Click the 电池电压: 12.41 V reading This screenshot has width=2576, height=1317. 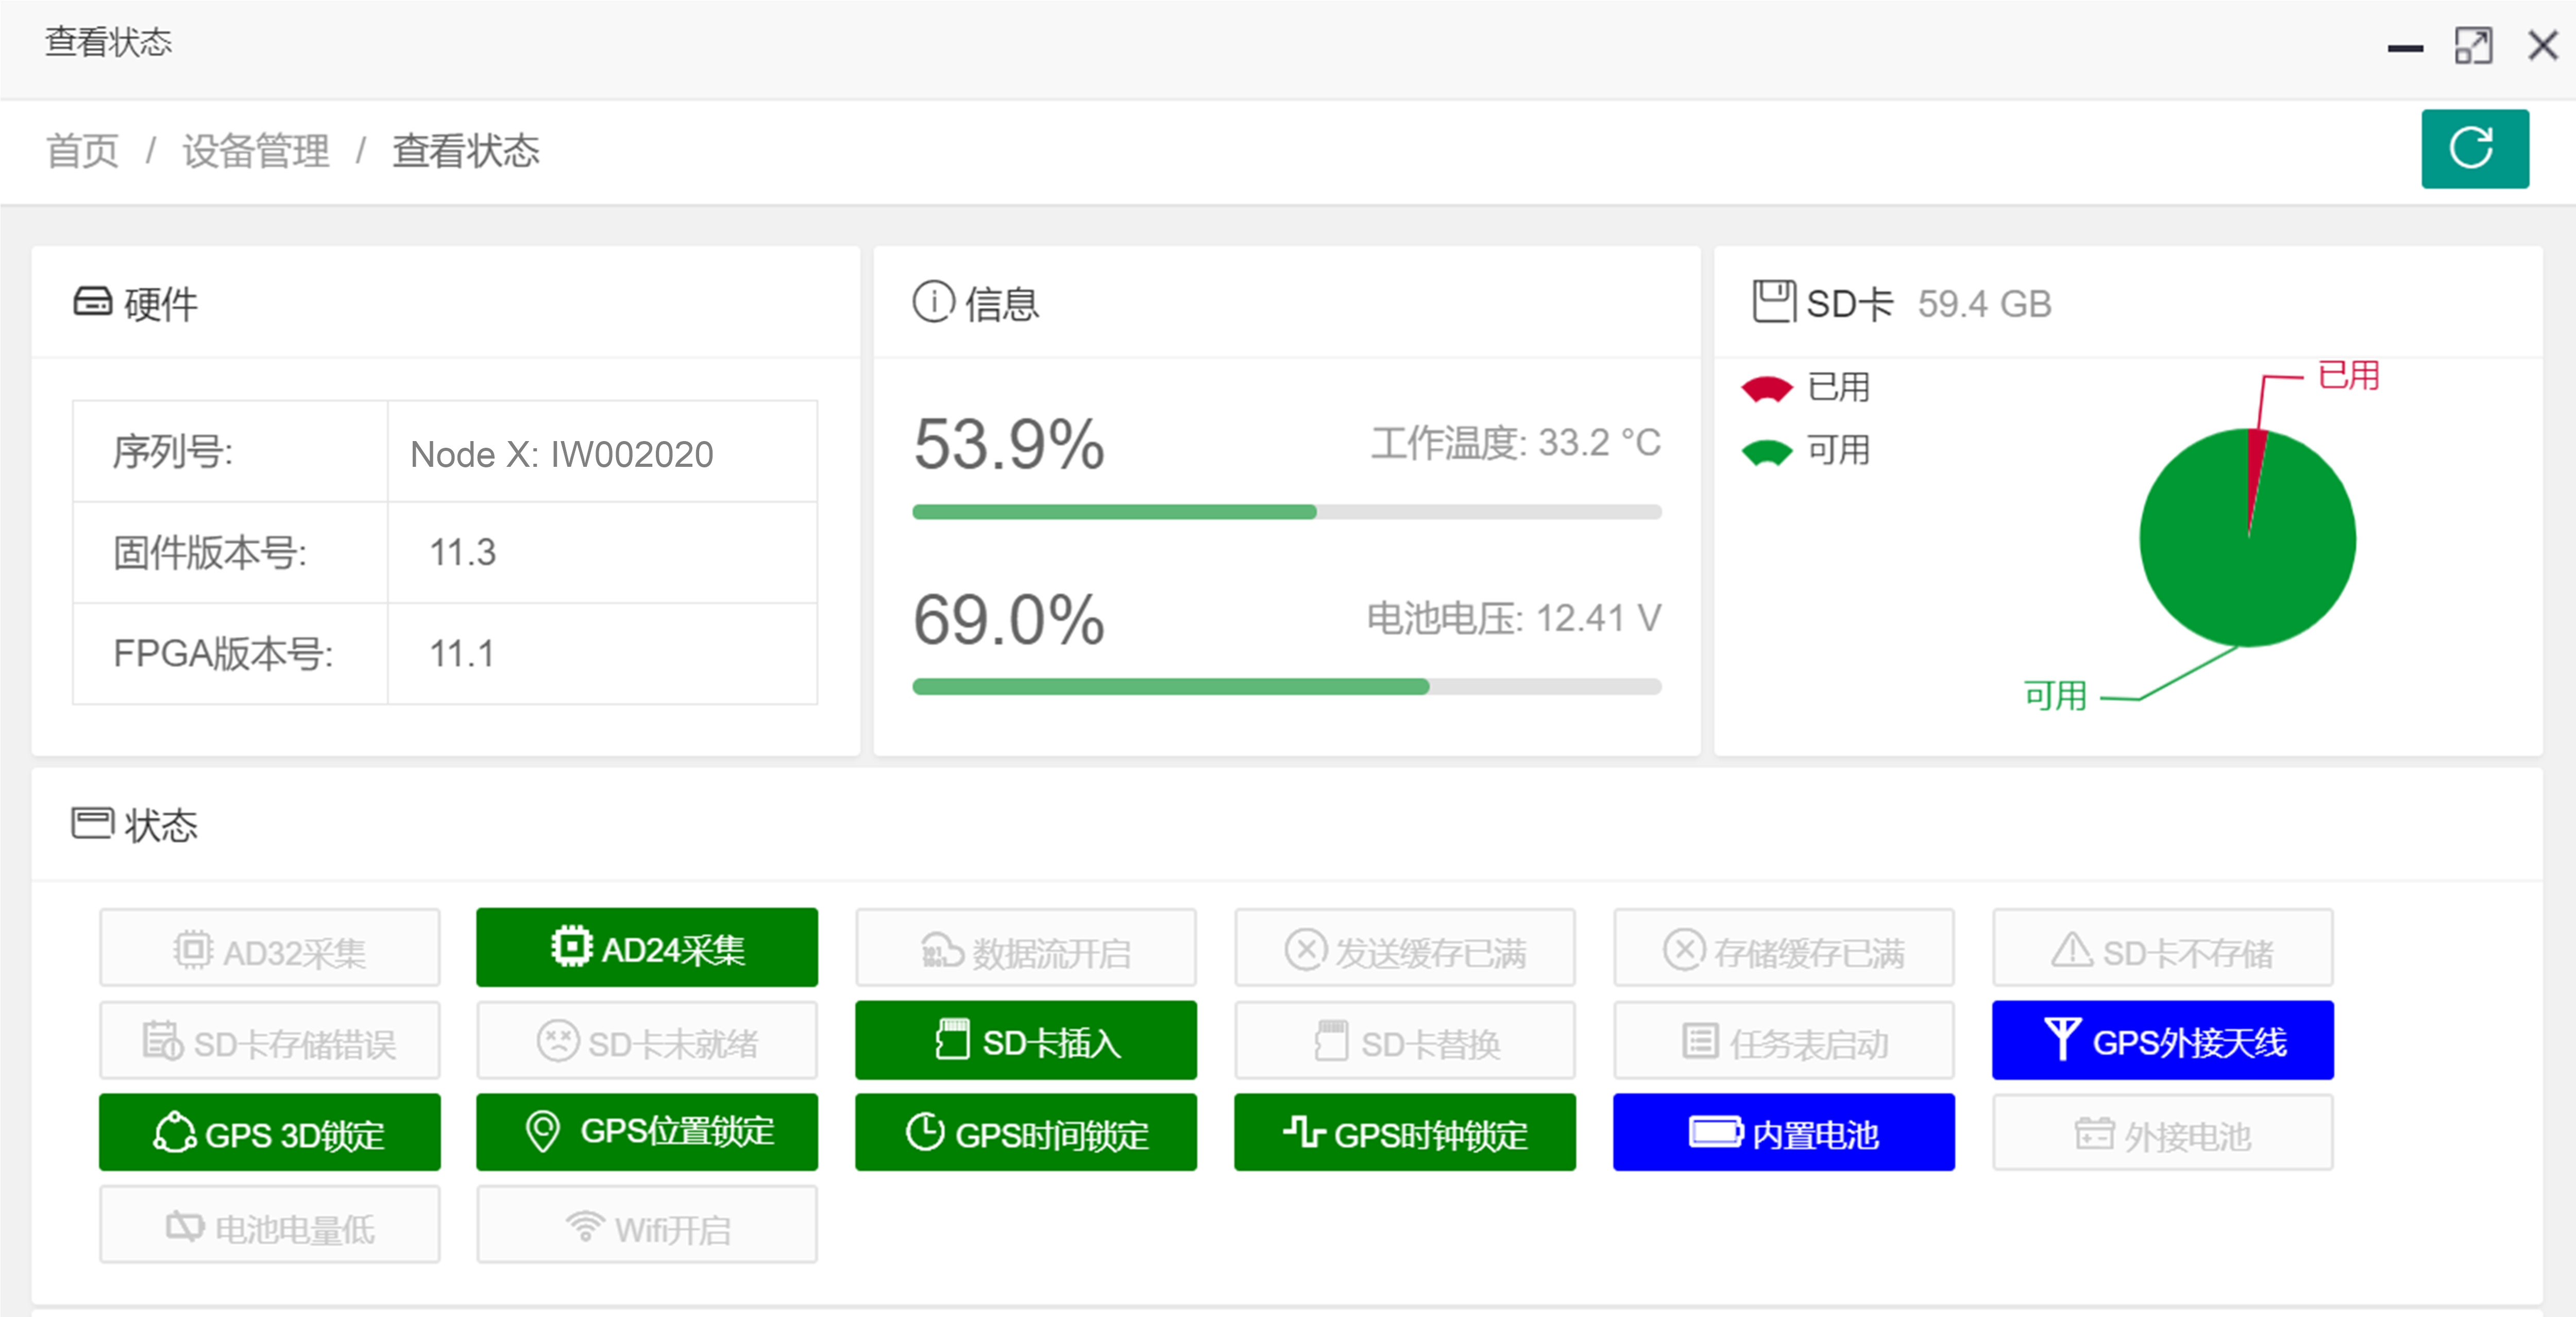1514,618
